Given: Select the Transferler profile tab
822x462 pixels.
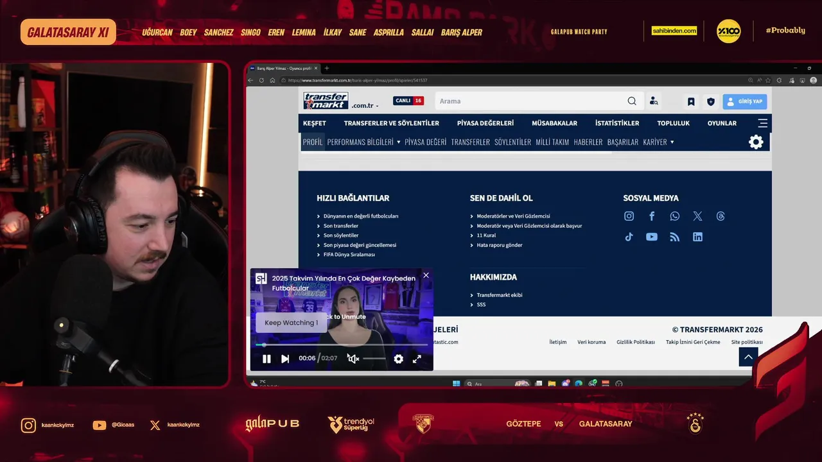Looking at the screenshot, I should [x=470, y=142].
